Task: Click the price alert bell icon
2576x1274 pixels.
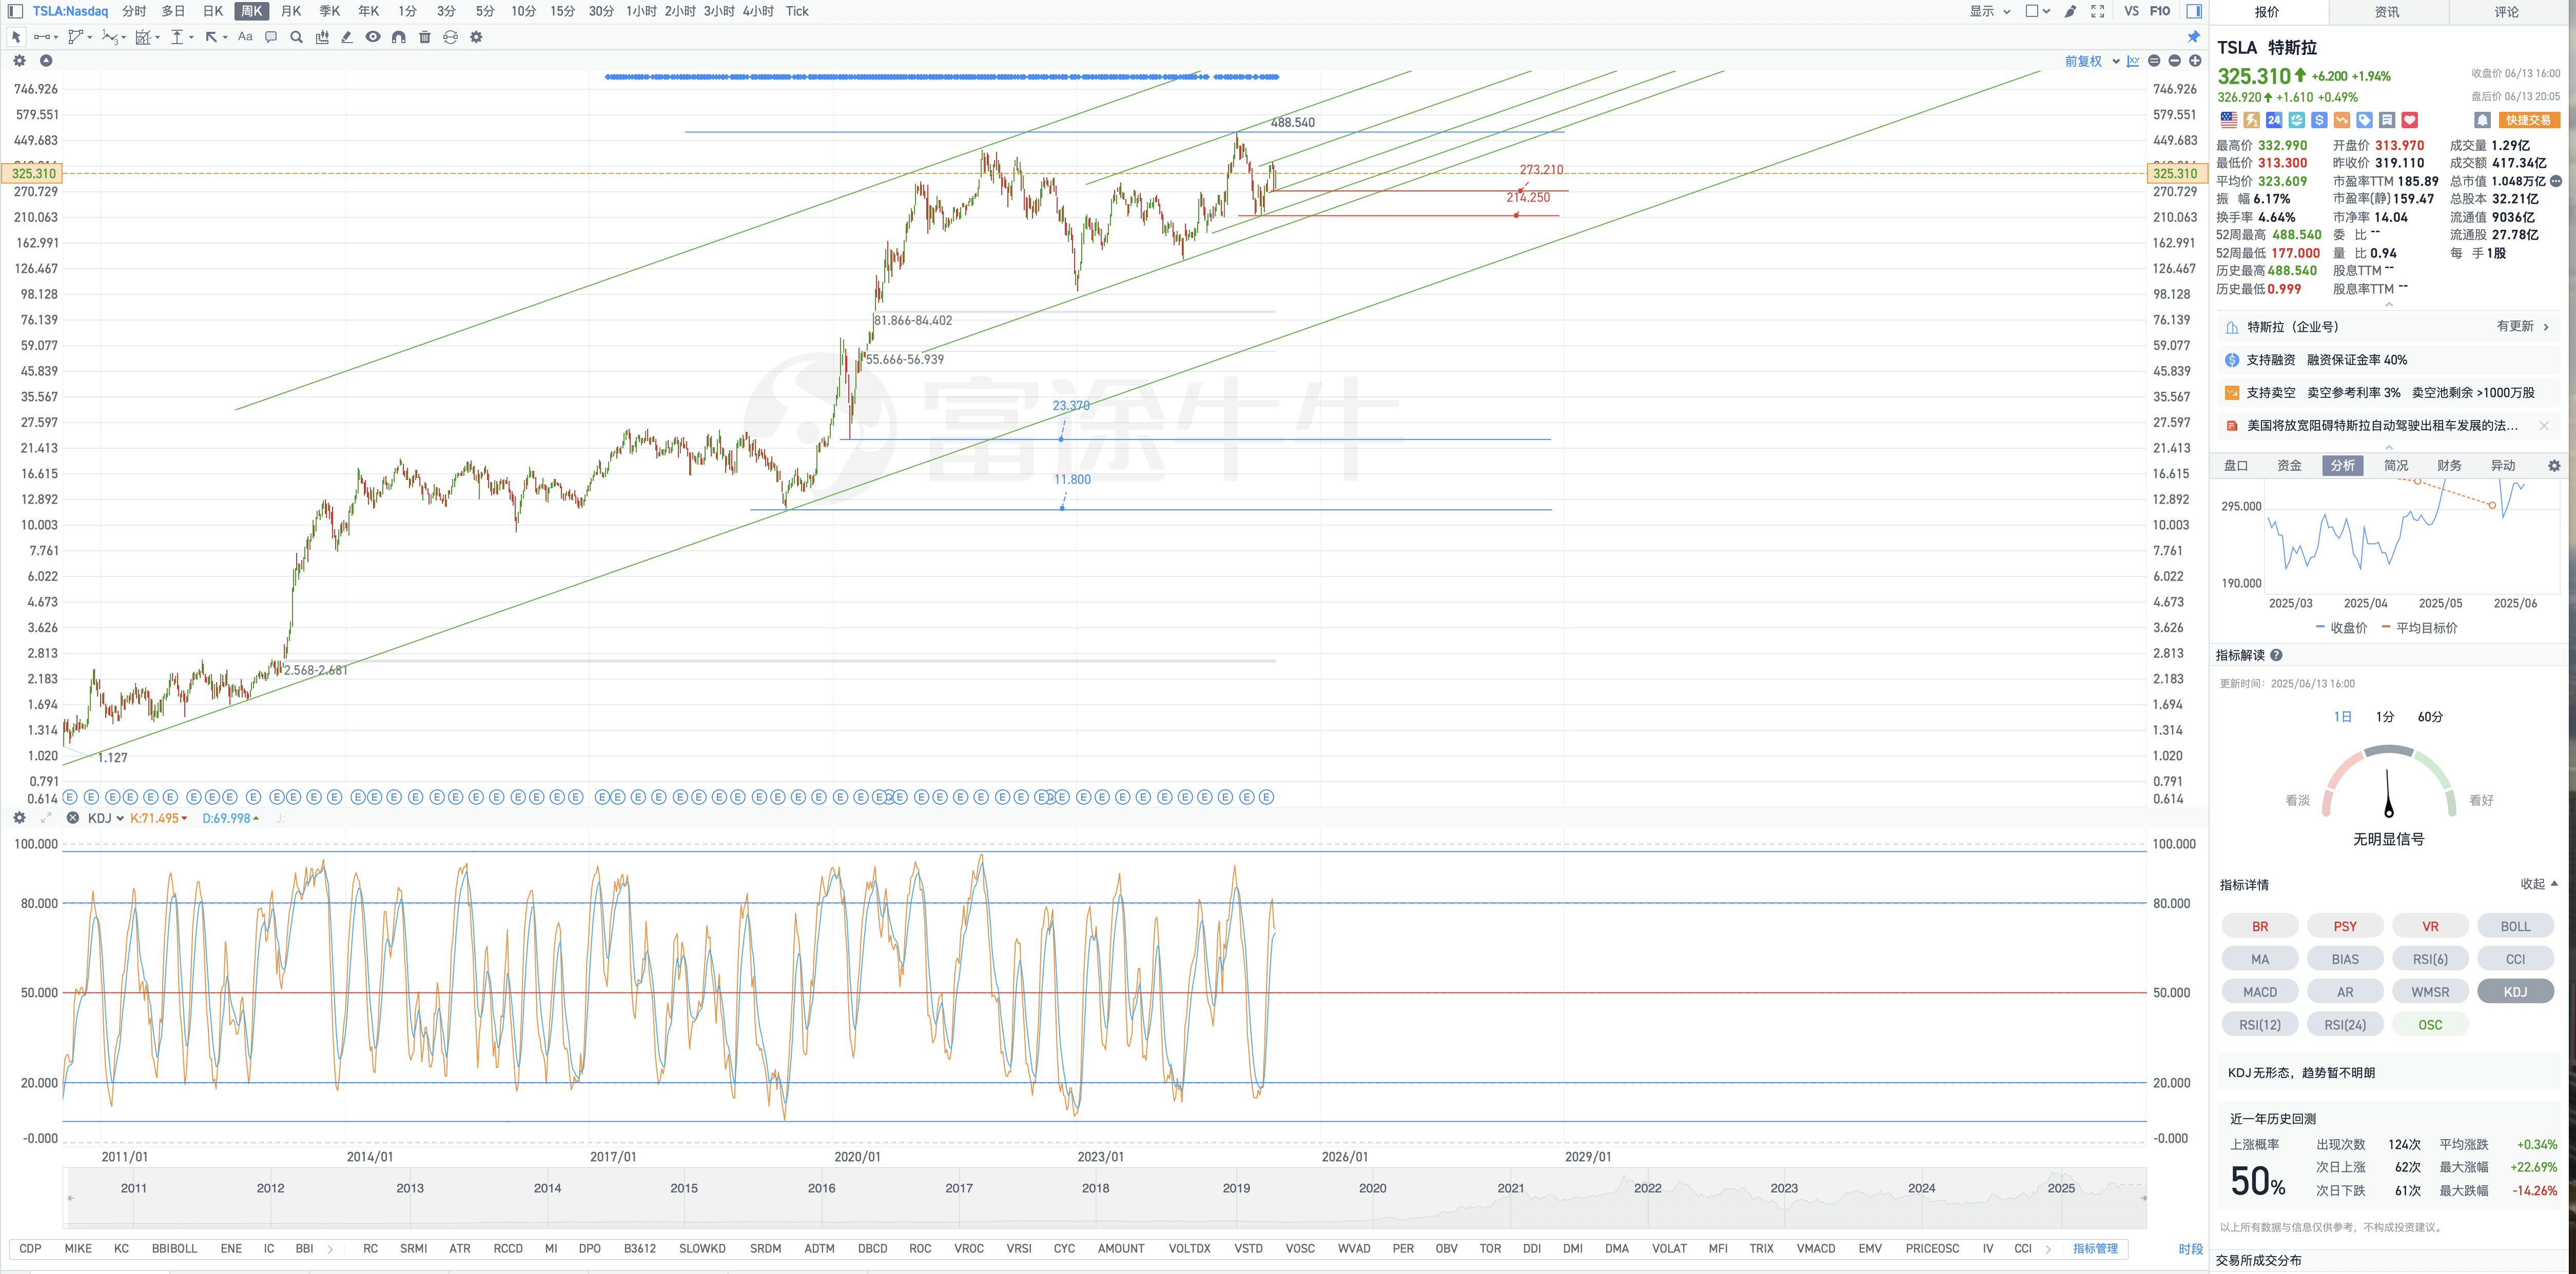Action: (x=2482, y=120)
